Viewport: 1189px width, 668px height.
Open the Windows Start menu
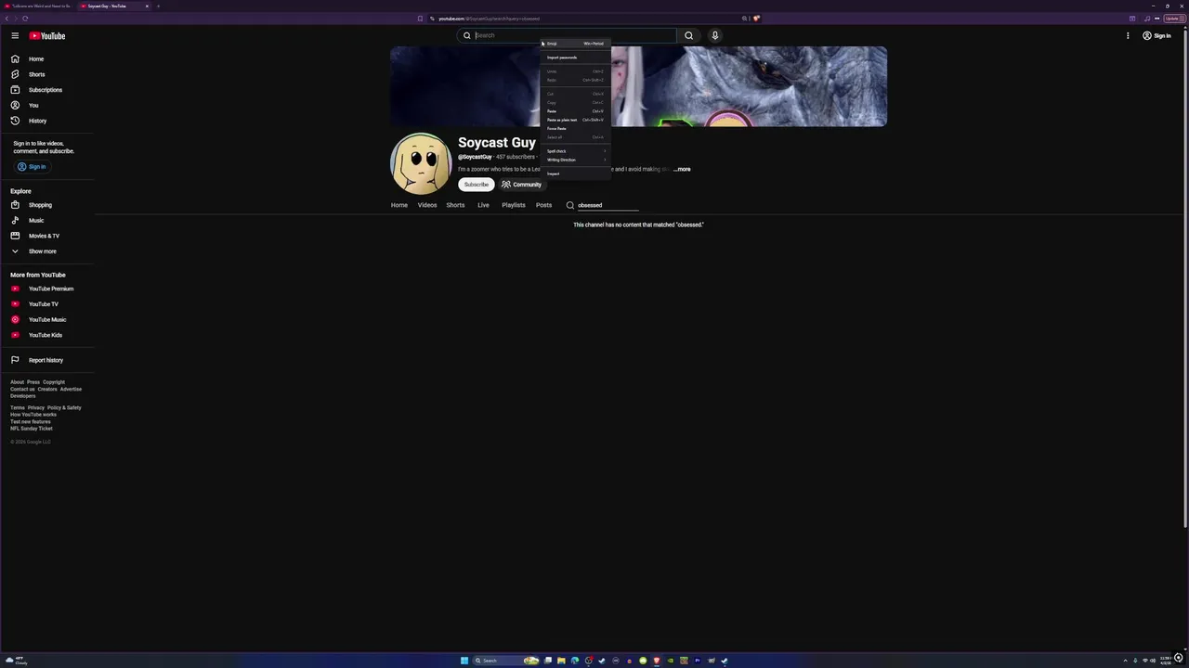tap(464, 661)
